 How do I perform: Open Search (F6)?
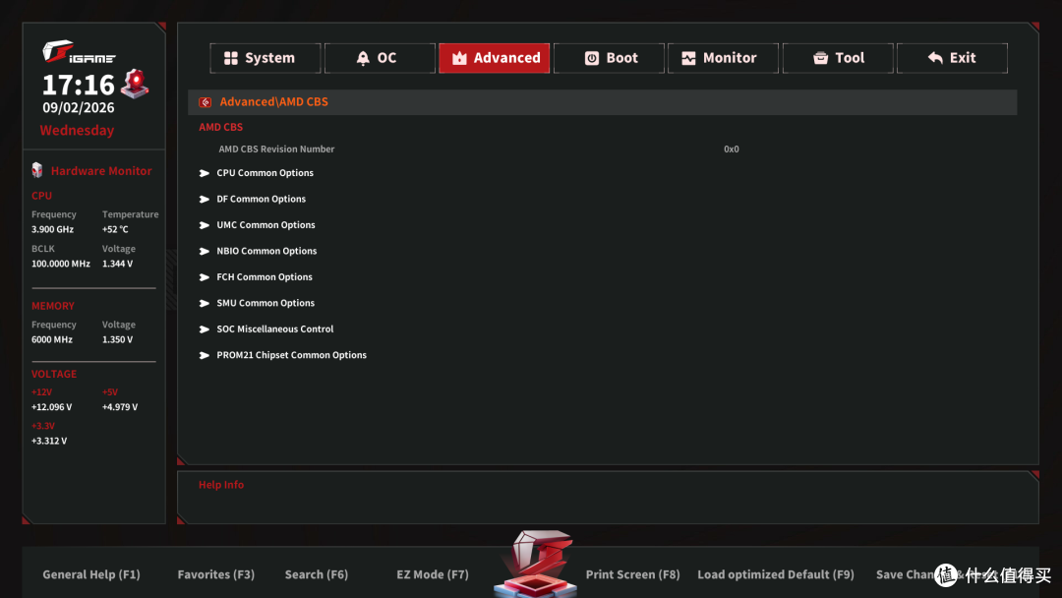click(x=317, y=574)
